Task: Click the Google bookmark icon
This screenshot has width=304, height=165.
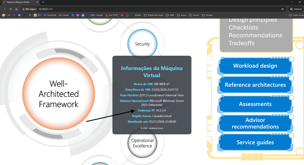Action: 4,15
